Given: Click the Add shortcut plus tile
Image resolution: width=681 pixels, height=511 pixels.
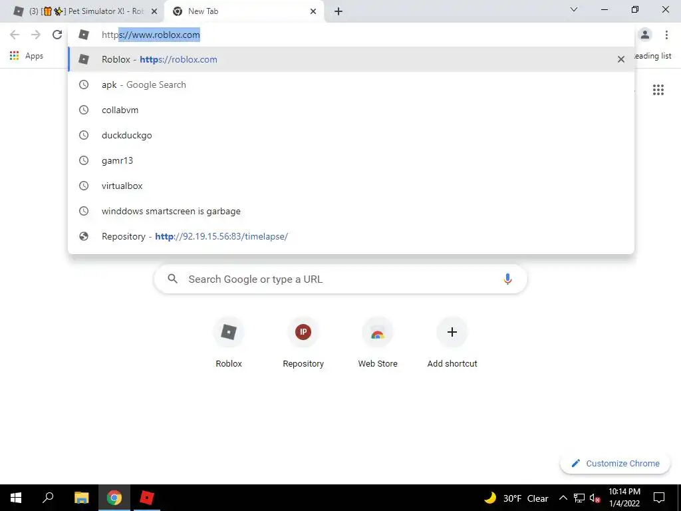Looking at the screenshot, I should [452, 343].
